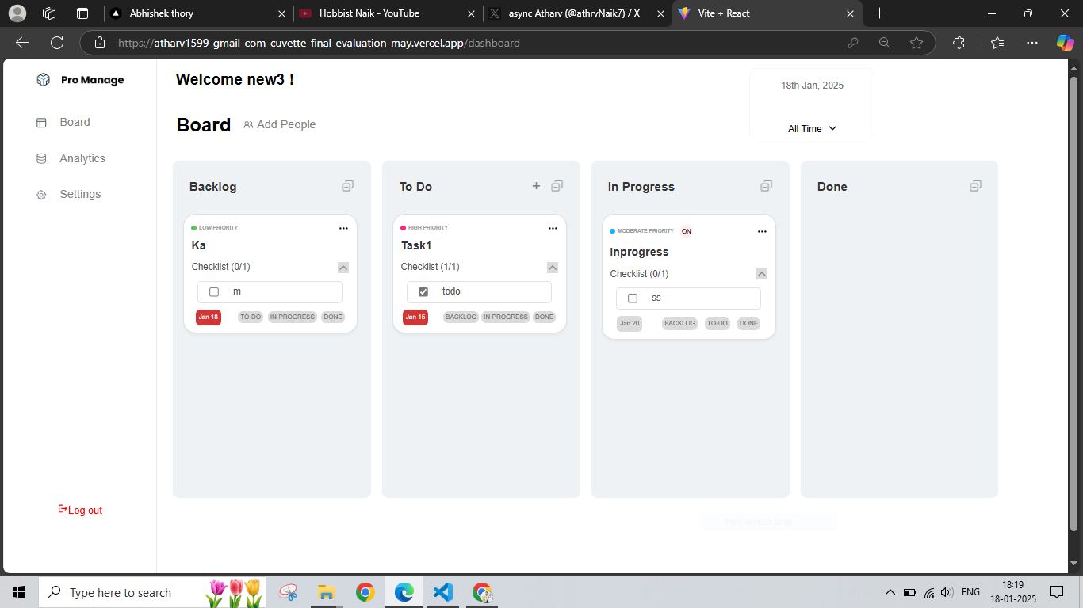Open the All Time filter dropdown
Screen dimensions: 1083x608
pyautogui.click(x=812, y=128)
